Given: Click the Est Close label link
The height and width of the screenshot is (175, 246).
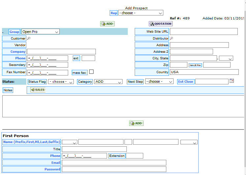Looking at the screenshot, I should pos(185,82).
